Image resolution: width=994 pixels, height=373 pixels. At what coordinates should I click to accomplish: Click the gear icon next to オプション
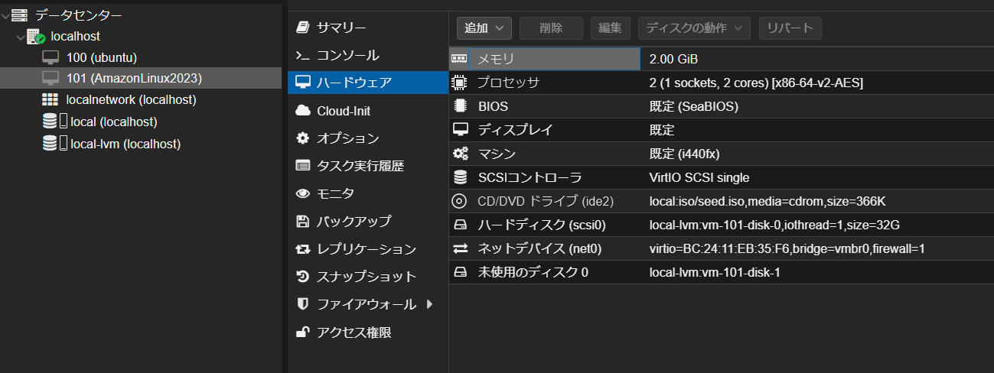[x=303, y=138]
